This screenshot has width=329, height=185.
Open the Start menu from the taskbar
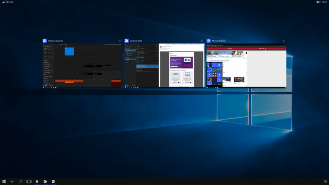point(4,181)
